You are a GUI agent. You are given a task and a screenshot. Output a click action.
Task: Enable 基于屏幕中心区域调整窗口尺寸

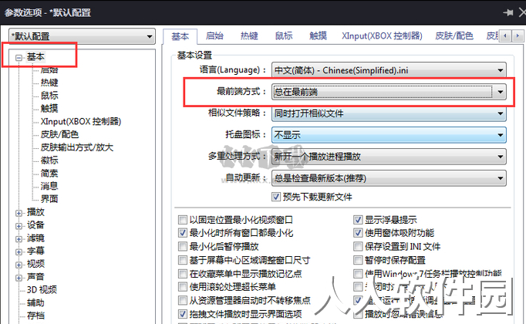(x=183, y=260)
